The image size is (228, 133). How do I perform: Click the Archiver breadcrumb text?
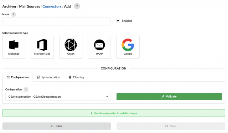(10, 6)
